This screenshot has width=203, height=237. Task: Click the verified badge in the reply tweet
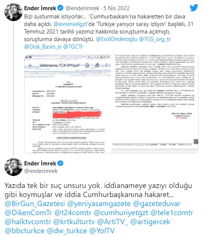pos(61,163)
